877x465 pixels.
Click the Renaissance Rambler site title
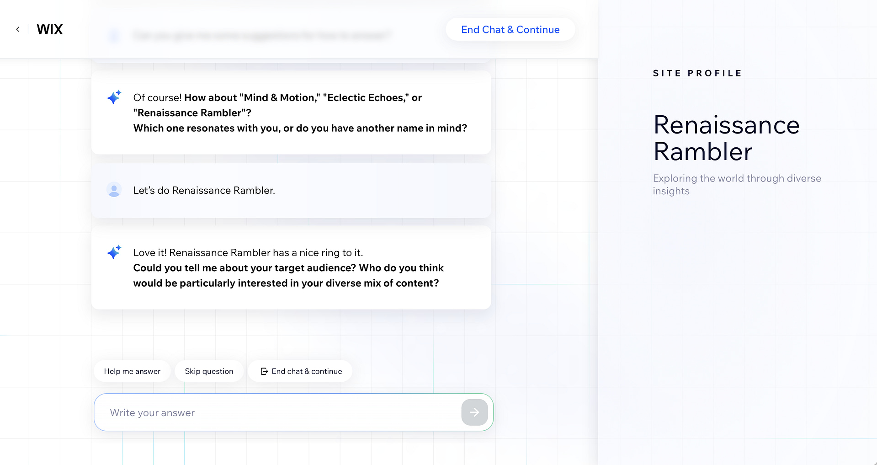(726, 138)
